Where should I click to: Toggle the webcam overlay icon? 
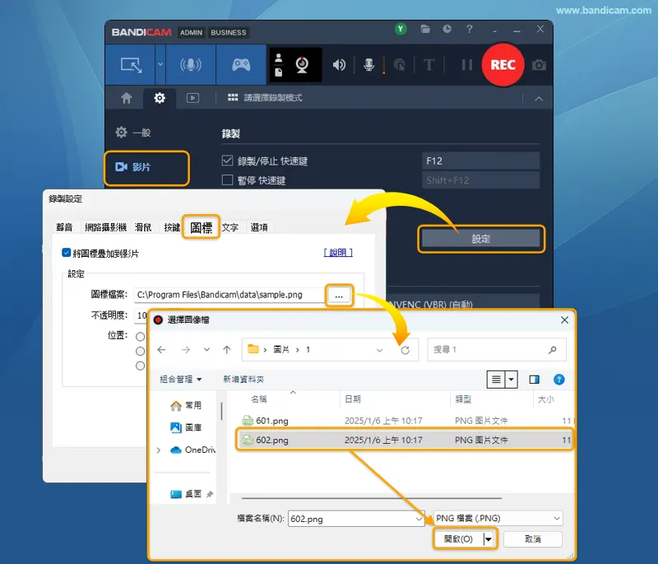click(302, 65)
